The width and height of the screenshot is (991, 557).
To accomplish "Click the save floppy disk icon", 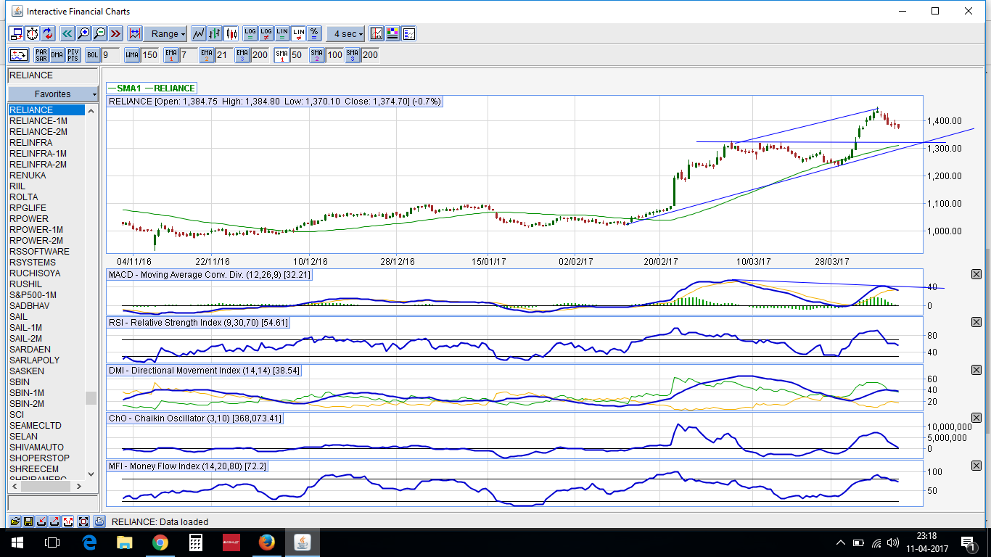I will coord(28,521).
